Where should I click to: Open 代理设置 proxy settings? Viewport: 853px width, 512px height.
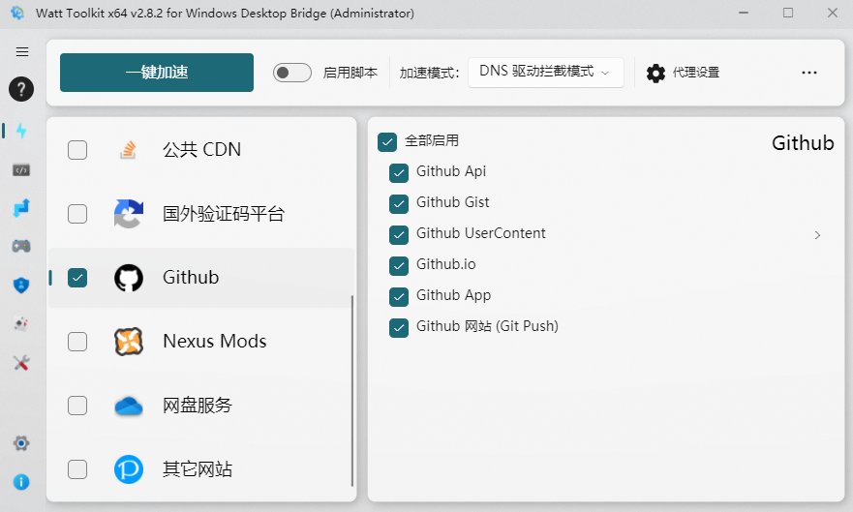(x=684, y=73)
